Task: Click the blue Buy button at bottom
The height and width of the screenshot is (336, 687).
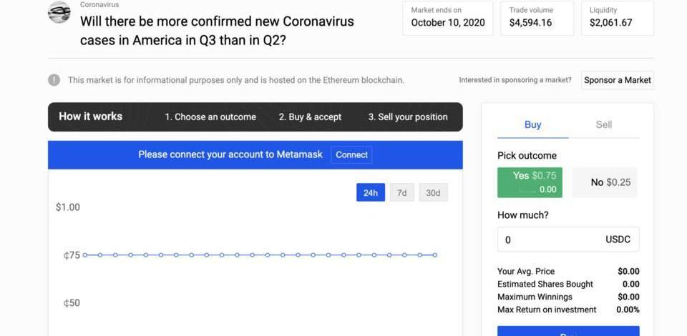Action: coord(568,331)
